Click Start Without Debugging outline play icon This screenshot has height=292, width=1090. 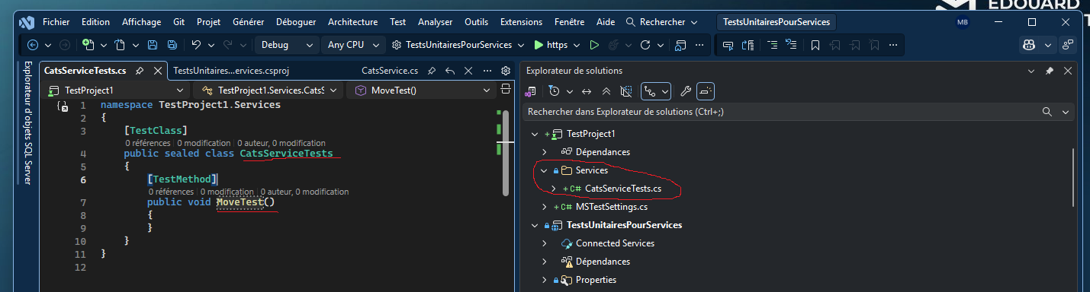[x=594, y=45]
